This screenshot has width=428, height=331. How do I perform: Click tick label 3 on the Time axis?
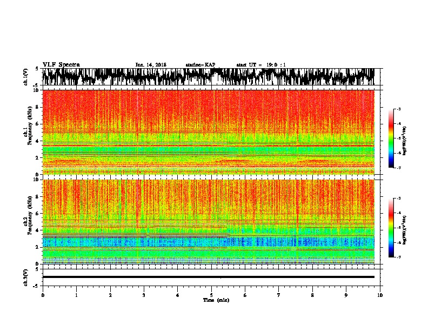tap(144, 295)
